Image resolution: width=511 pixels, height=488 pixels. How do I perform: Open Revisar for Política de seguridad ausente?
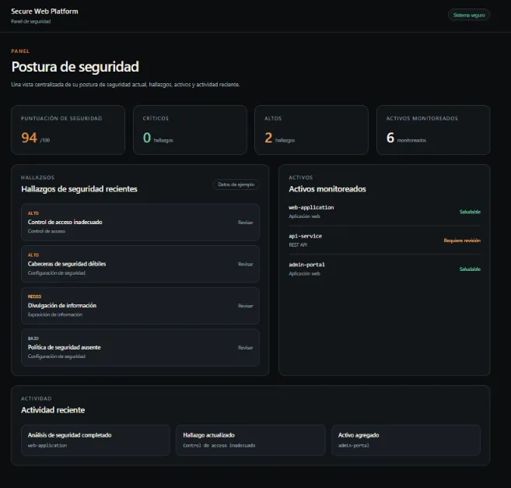246,348
